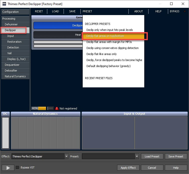
Task: Open the Preset dropdown arrow
Action: pyautogui.click(x=137, y=156)
